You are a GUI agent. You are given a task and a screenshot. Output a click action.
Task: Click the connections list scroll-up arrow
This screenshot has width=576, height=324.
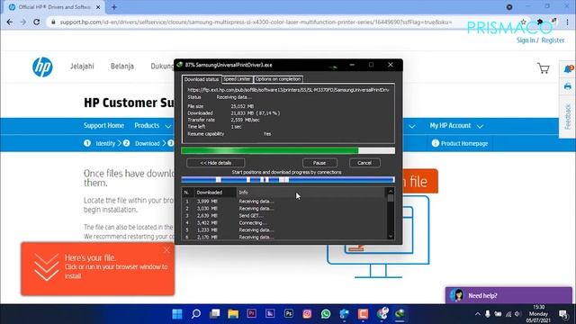pos(391,192)
